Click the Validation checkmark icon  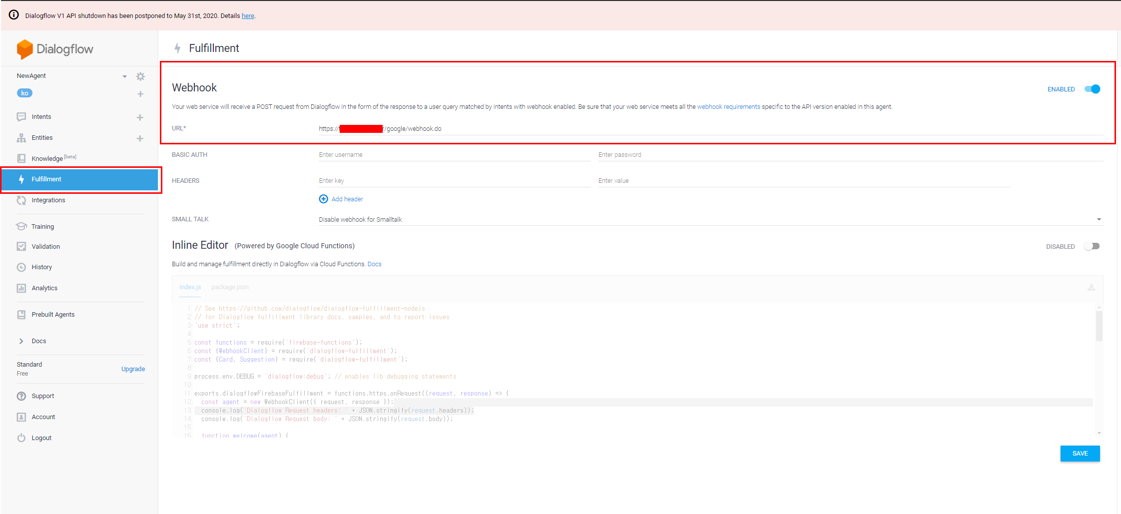tap(21, 246)
